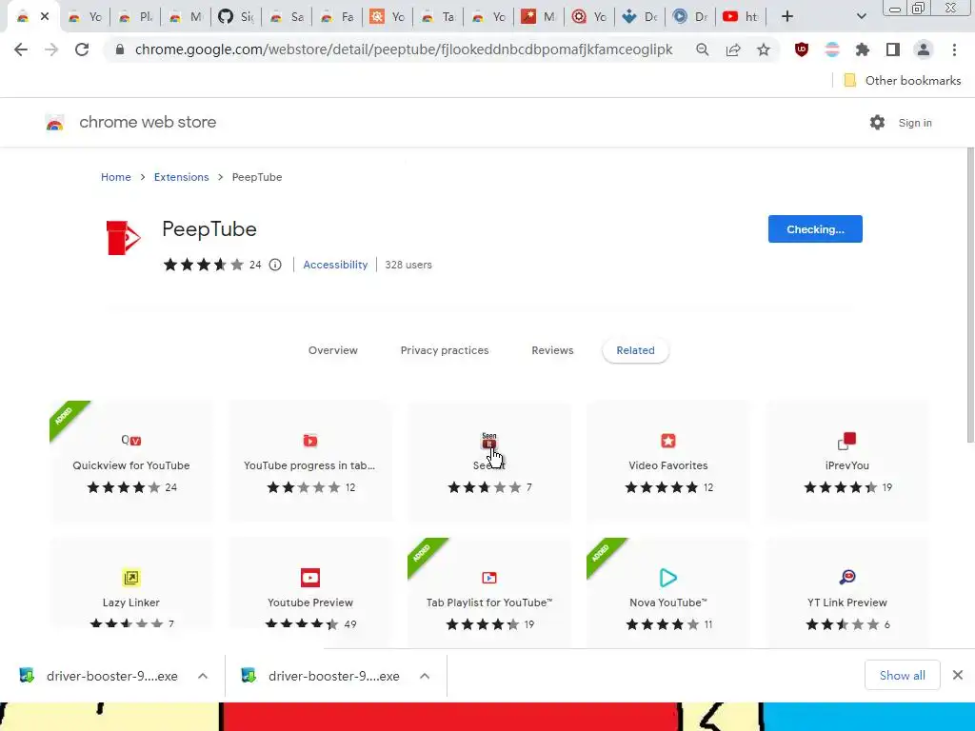This screenshot has width=975, height=731.
Task: Click the "PeepTube" heading text
Action: pos(209,229)
